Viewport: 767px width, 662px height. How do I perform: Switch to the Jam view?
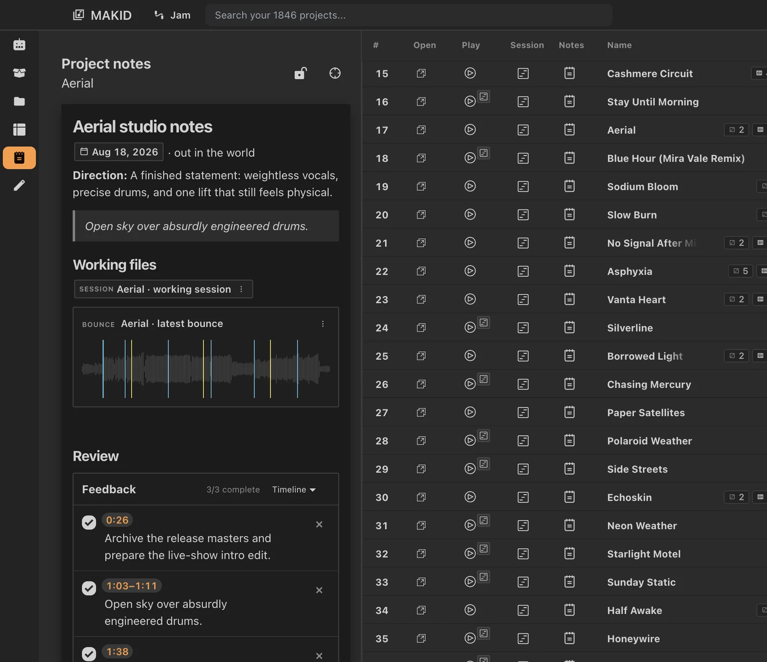click(172, 15)
